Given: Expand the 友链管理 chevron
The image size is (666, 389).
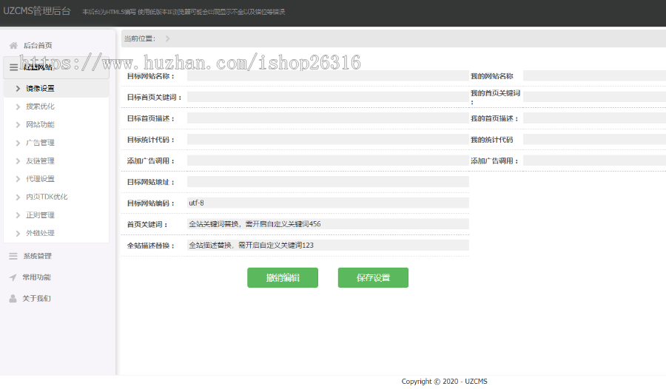Looking at the screenshot, I should coord(18,161).
